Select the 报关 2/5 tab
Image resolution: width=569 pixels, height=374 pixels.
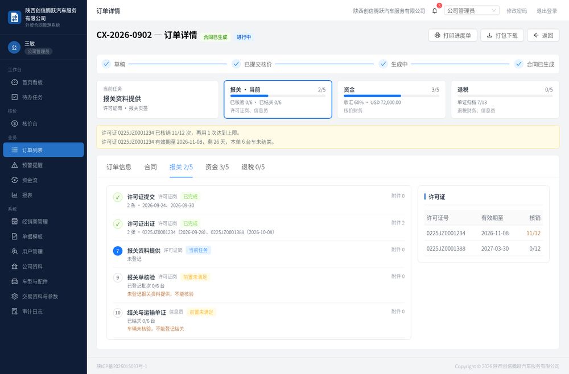(x=181, y=167)
